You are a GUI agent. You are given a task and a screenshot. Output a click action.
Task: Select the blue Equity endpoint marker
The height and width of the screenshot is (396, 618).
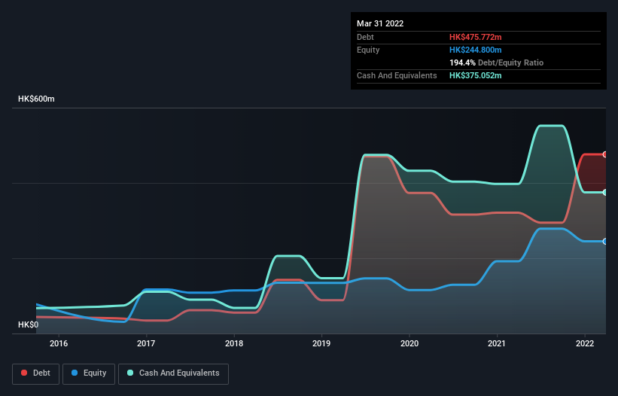tap(605, 242)
